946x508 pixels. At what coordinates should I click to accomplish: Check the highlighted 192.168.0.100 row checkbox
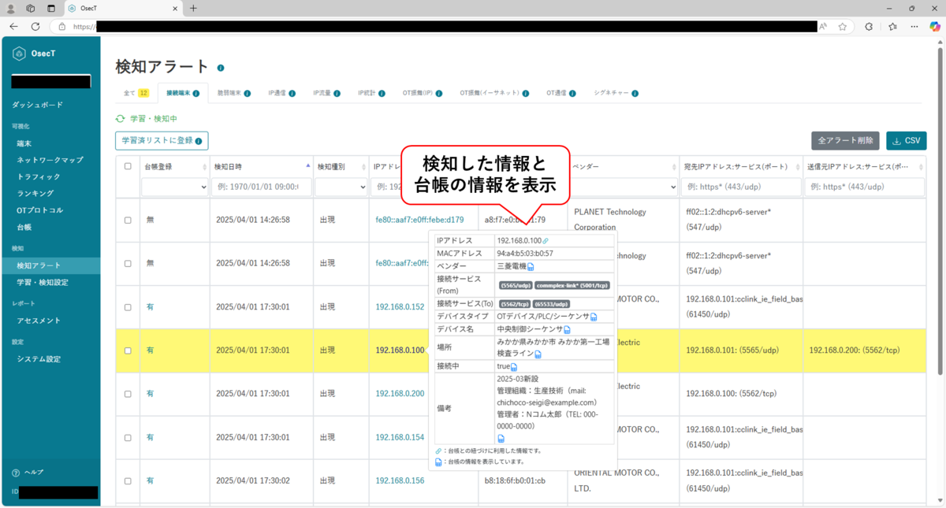(128, 350)
